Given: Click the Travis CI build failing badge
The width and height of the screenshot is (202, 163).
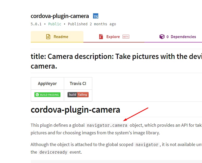Looking at the screenshot, I should pyautogui.click(x=78, y=95).
